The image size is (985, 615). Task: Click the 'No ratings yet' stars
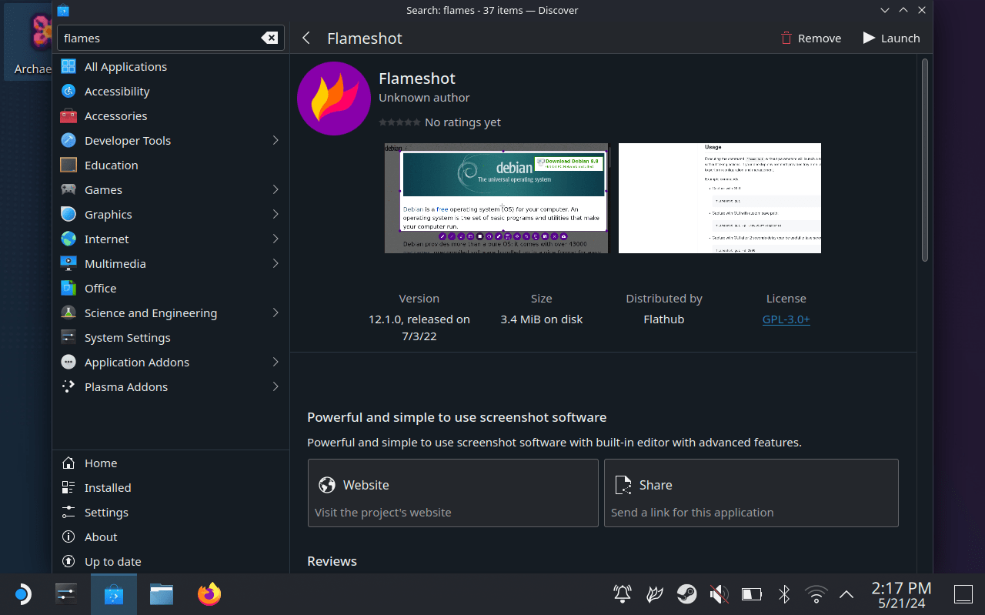click(x=399, y=122)
